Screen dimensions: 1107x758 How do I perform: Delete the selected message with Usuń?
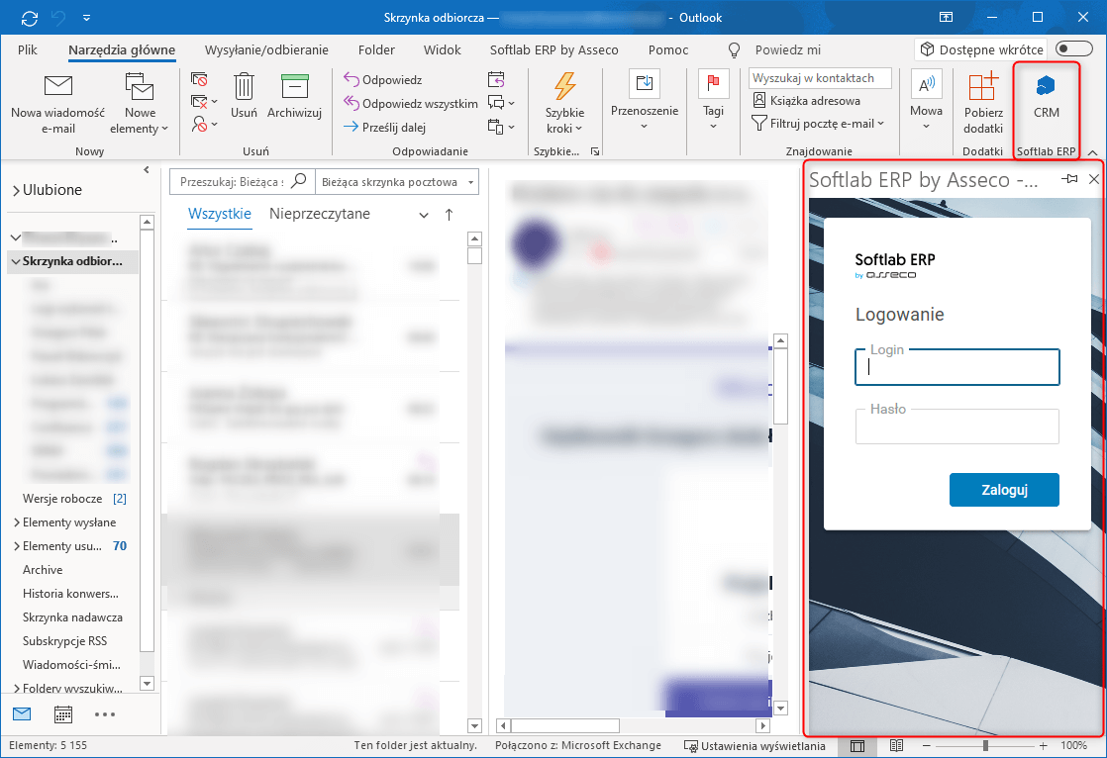(244, 96)
